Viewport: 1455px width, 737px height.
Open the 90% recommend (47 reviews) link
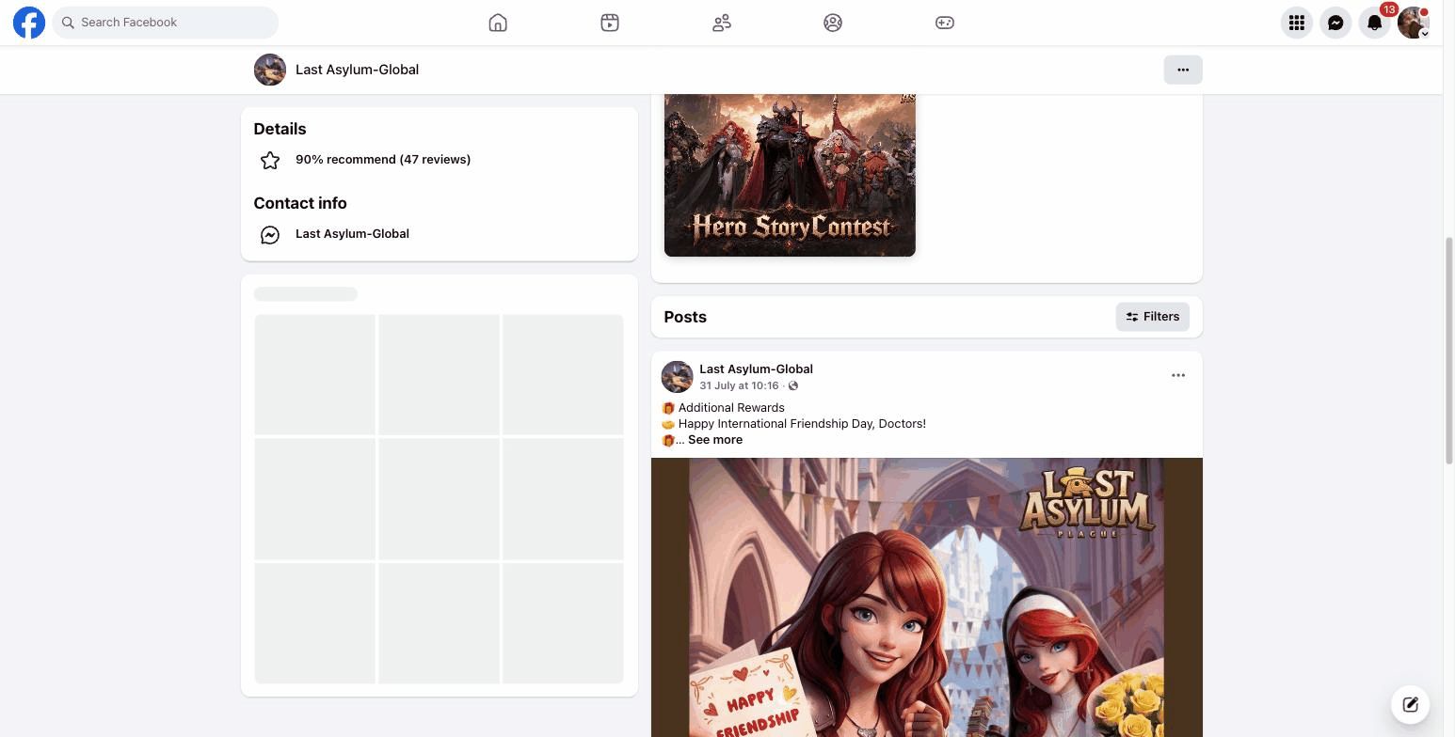pos(383,160)
